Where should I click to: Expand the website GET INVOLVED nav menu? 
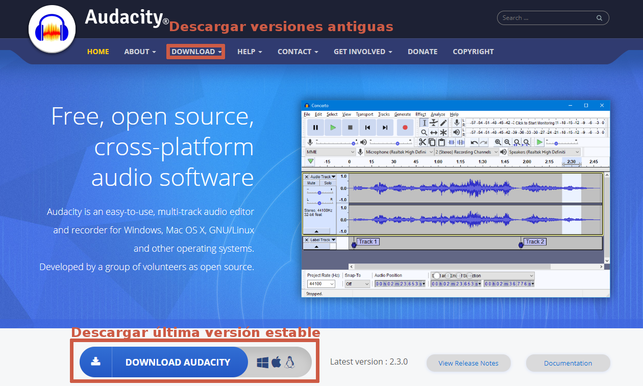coord(363,52)
